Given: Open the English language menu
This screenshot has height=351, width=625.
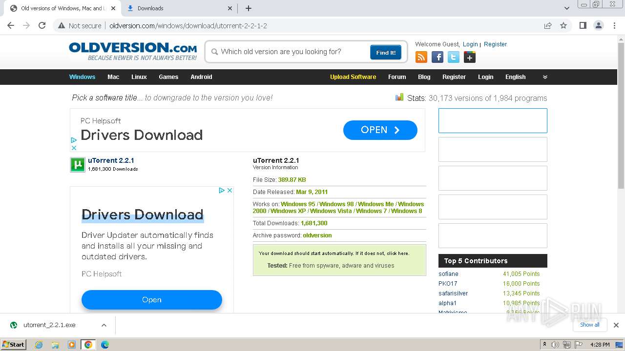Looking at the screenshot, I should [516, 77].
